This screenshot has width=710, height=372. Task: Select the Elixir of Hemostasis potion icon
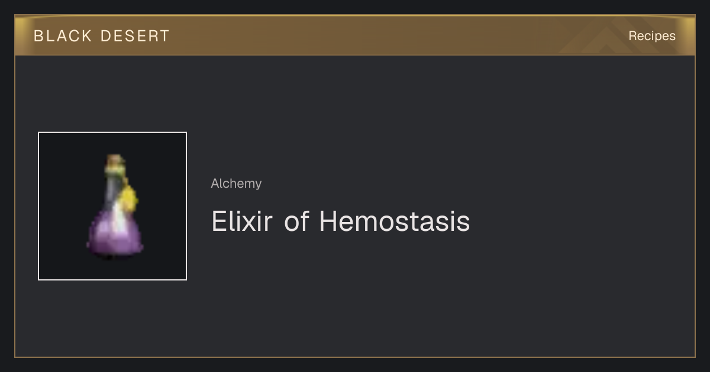coord(112,206)
